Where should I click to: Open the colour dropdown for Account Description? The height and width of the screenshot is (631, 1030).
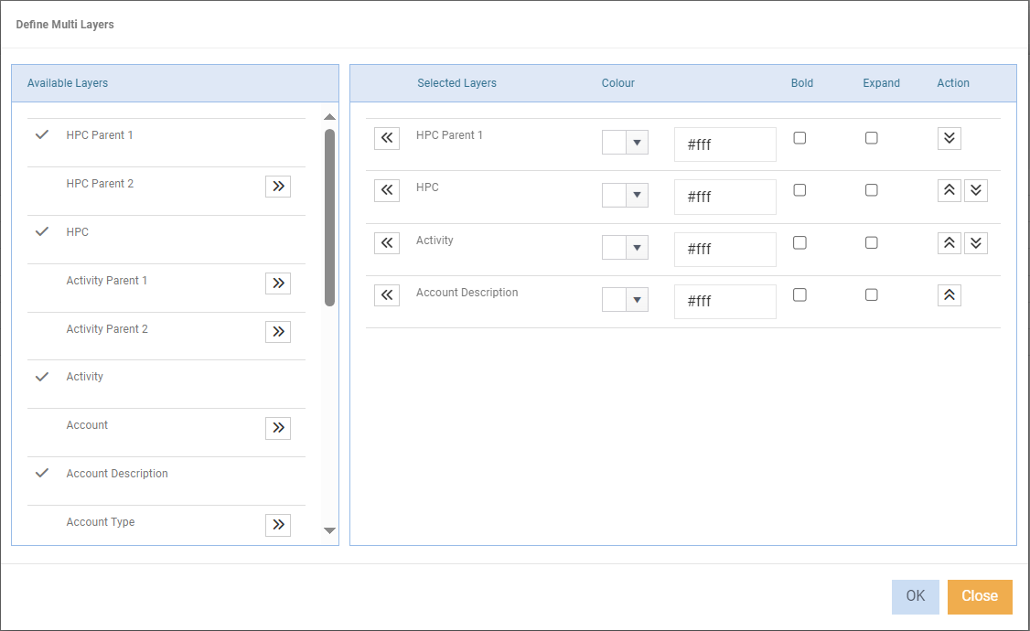tap(637, 299)
